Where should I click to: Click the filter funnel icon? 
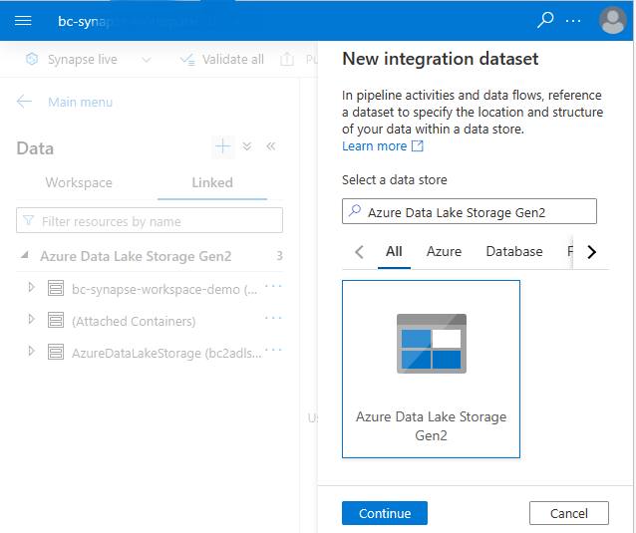pos(28,220)
